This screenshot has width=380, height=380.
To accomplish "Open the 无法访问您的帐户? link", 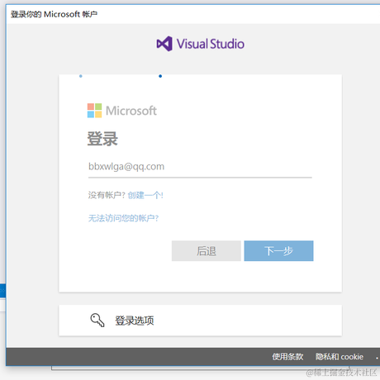I will [x=123, y=218].
